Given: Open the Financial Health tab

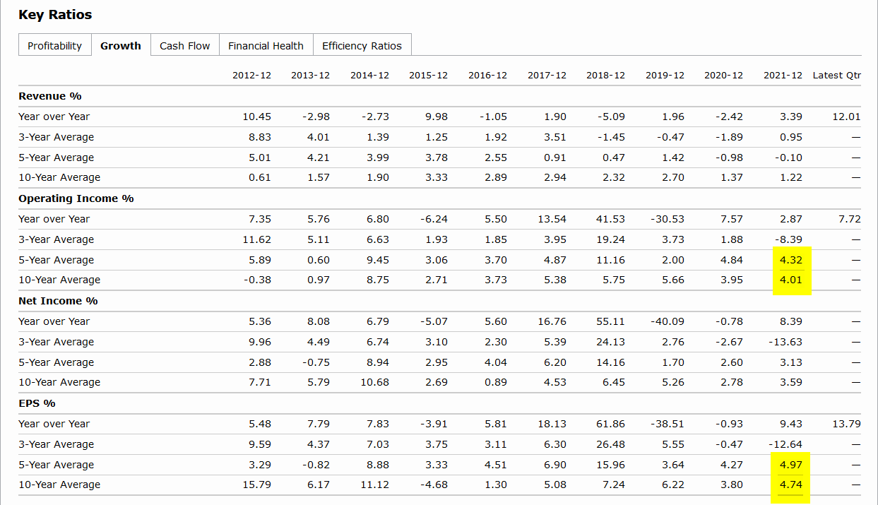Looking at the screenshot, I should coord(266,46).
